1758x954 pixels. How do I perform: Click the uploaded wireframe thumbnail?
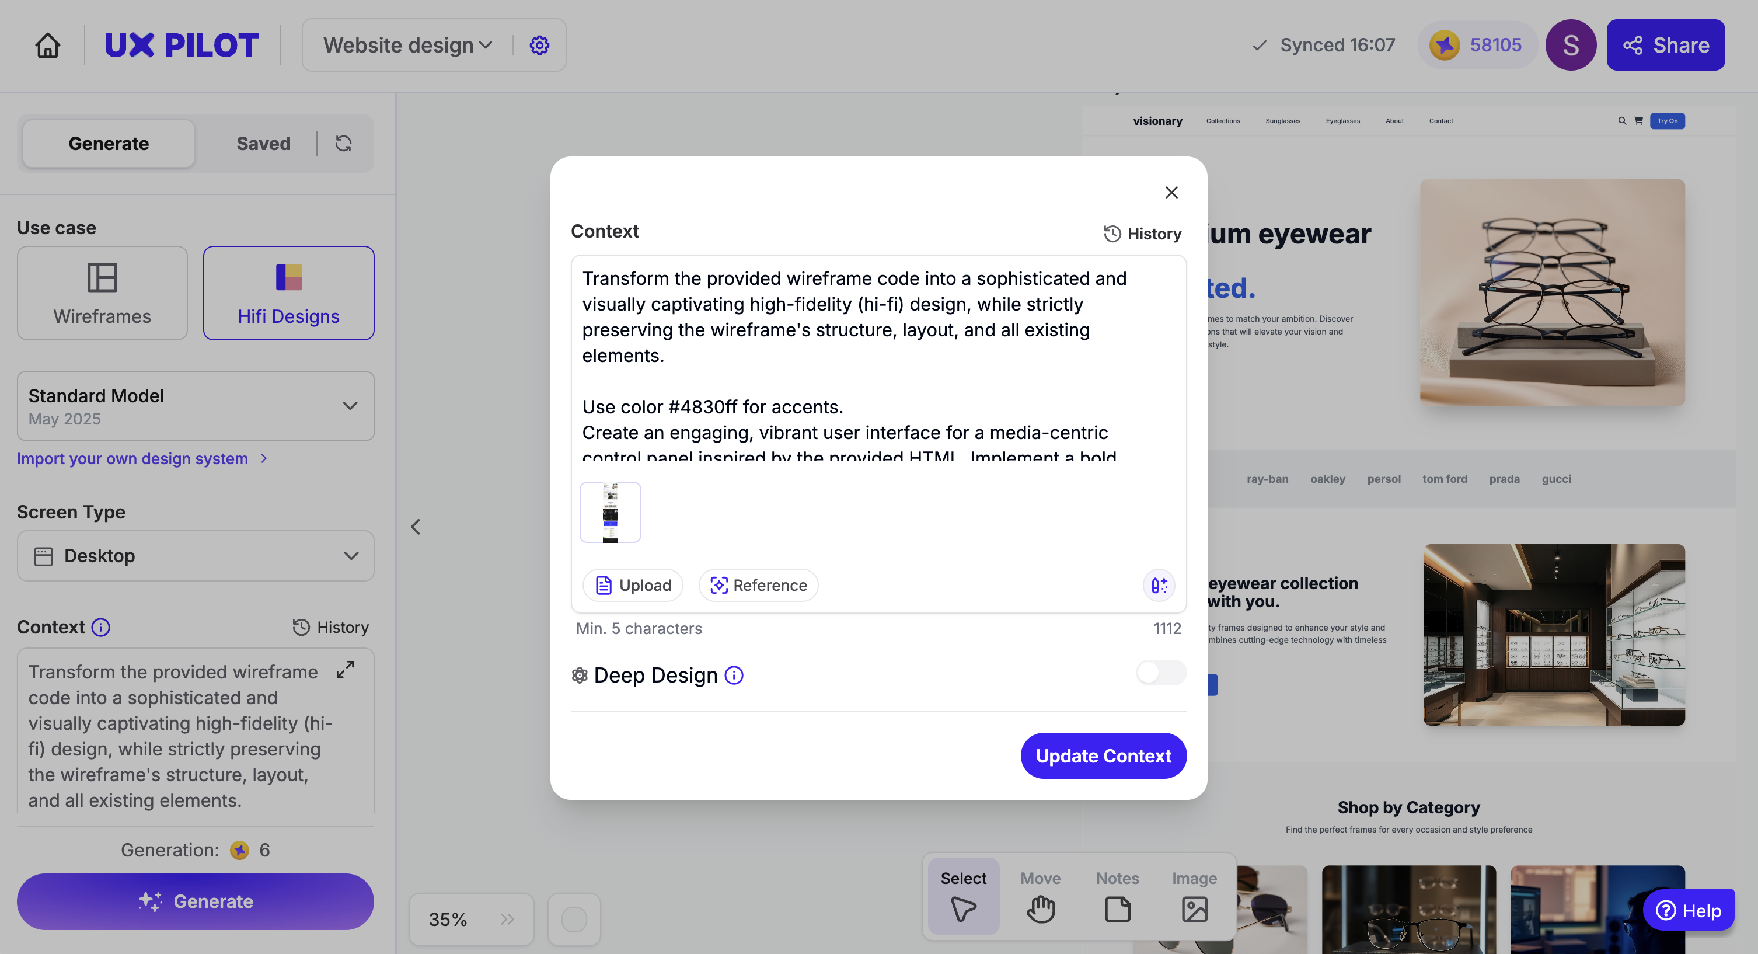(x=610, y=512)
